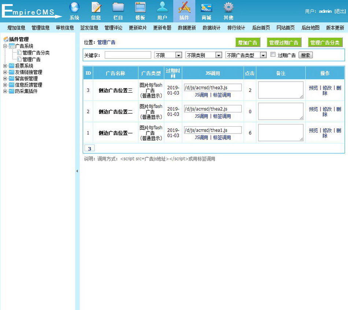Click the 搜索 button
Image resolution: width=348 pixels, height=310 pixels.
(x=306, y=55)
